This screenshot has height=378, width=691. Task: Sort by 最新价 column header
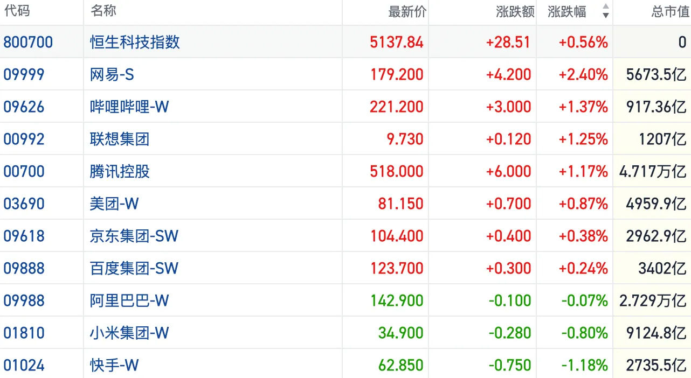(x=407, y=12)
